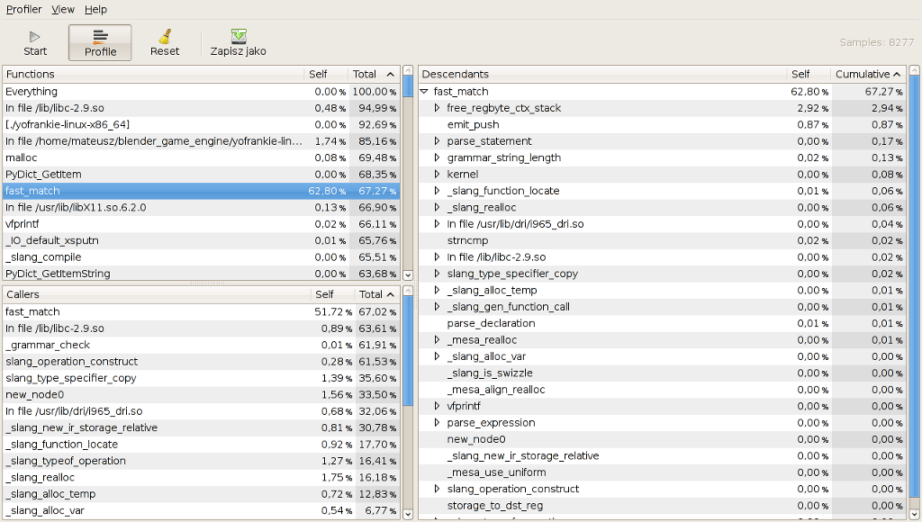
Task: Open the View menu
Action: 63,9
